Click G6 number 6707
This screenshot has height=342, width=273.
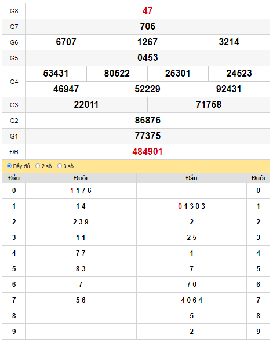[66, 42]
